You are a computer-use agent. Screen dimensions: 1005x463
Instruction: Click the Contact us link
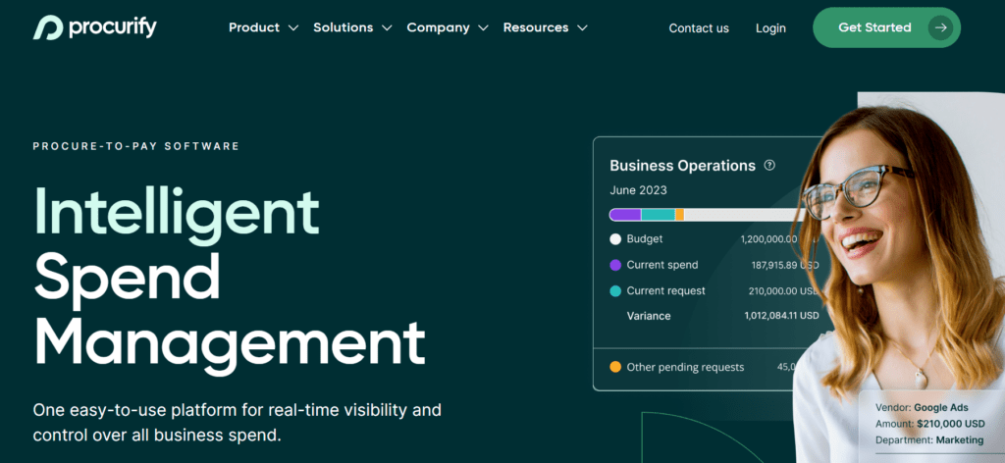click(699, 28)
